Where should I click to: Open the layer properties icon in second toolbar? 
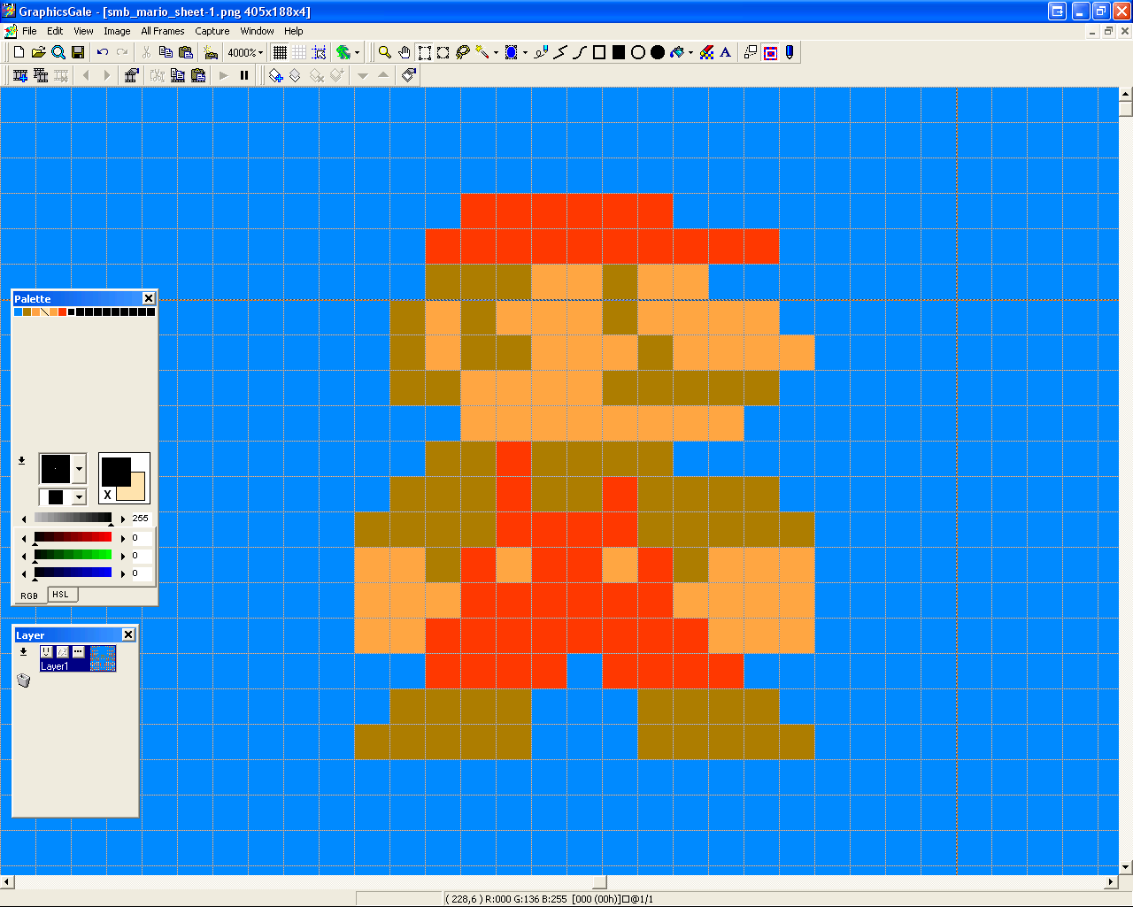coord(409,76)
